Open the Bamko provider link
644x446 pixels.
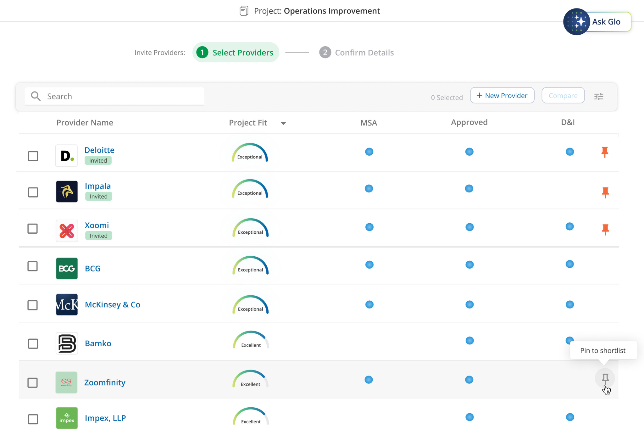[98, 343]
